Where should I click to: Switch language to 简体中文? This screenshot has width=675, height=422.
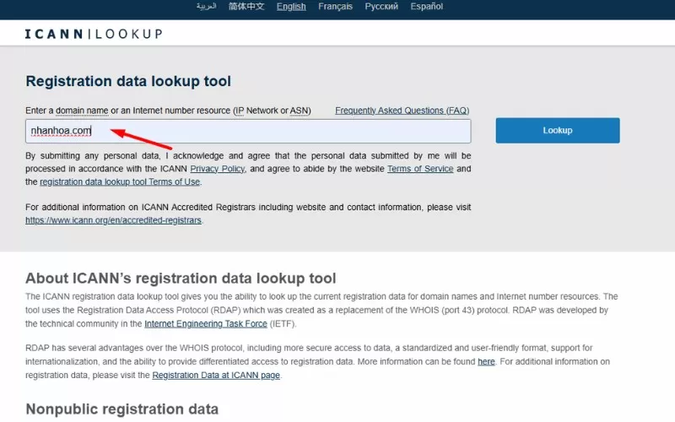click(246, 7)
